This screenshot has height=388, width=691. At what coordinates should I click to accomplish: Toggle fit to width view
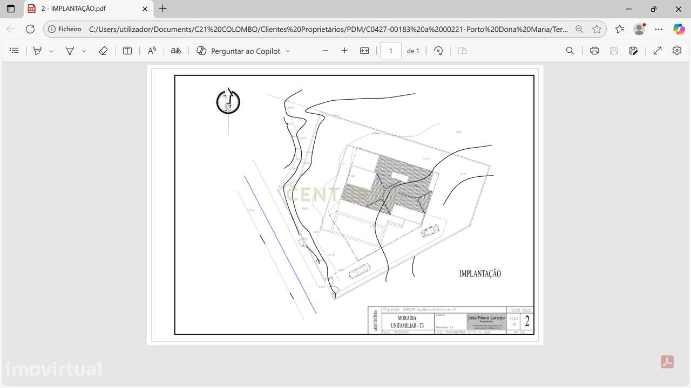tap(364, 51)
